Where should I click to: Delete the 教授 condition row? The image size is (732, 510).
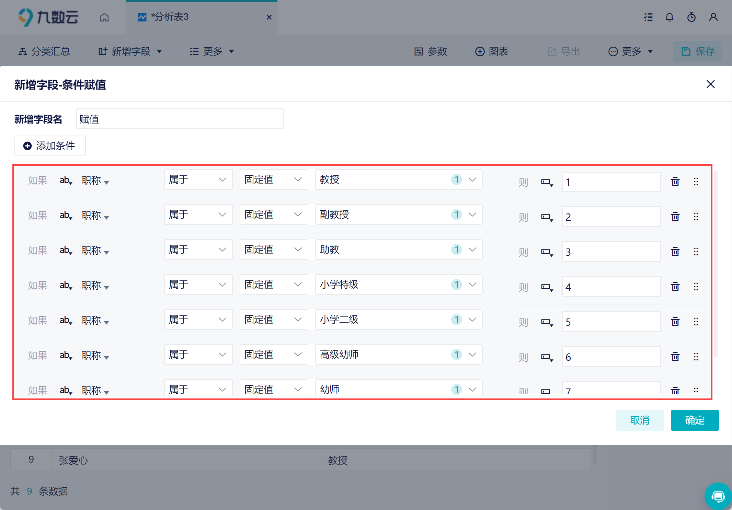coord(675,182)
